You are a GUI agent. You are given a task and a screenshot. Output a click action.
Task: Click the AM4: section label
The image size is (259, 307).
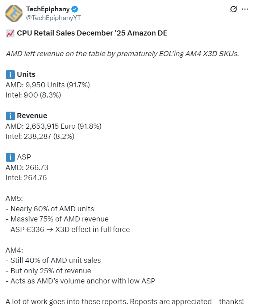coord(14,250)
